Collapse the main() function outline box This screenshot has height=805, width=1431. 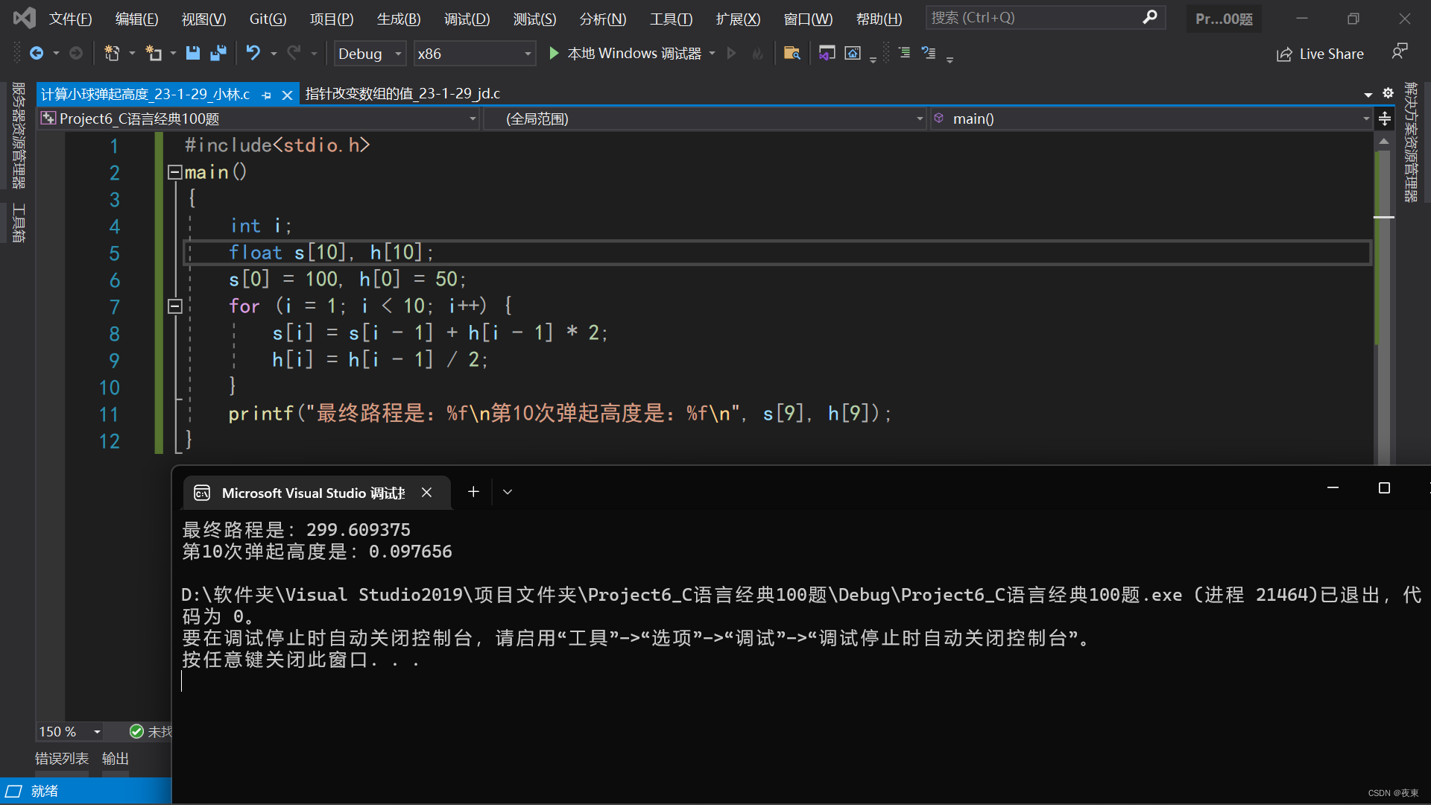click(174, 172)
